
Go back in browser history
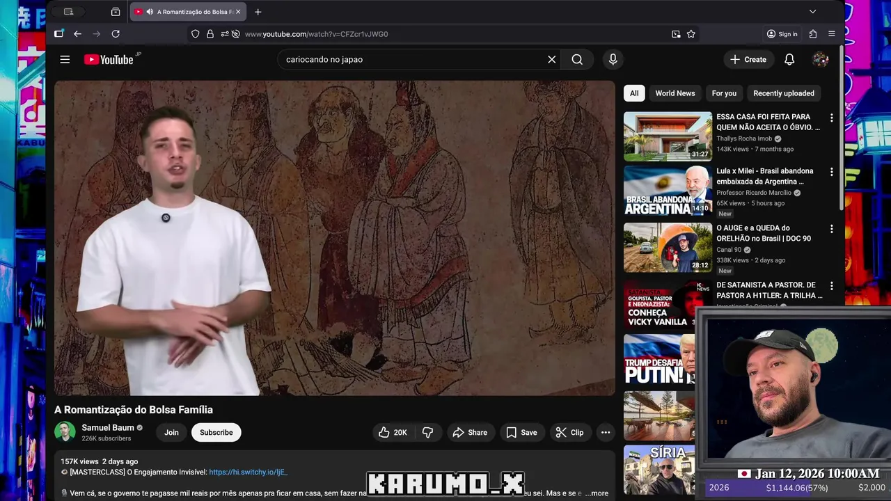click(77, 34)
